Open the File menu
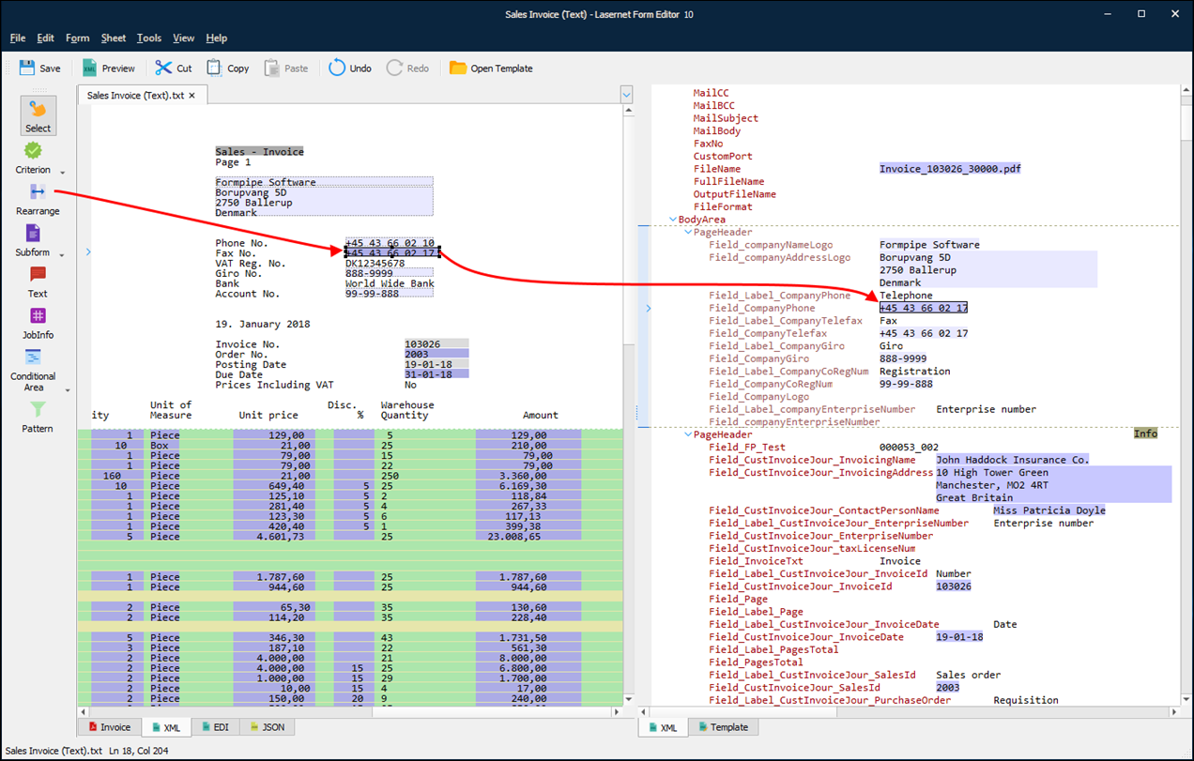Screen dimensions: 1194x761 18,38
